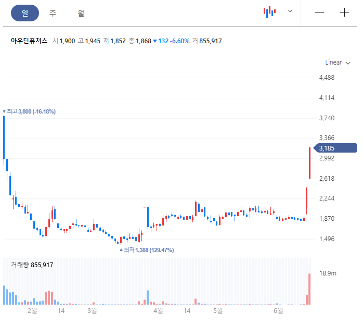Click the 3,740 price axis label
Screen dimensions: 363x326
327,118
